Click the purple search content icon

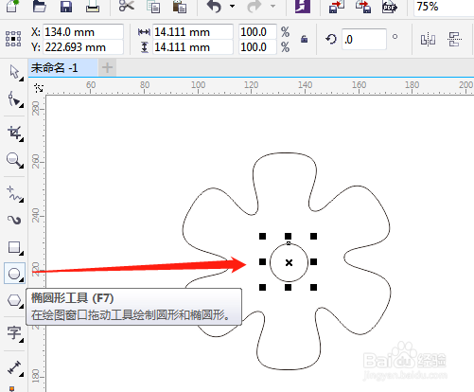click(x=303, y=6)
